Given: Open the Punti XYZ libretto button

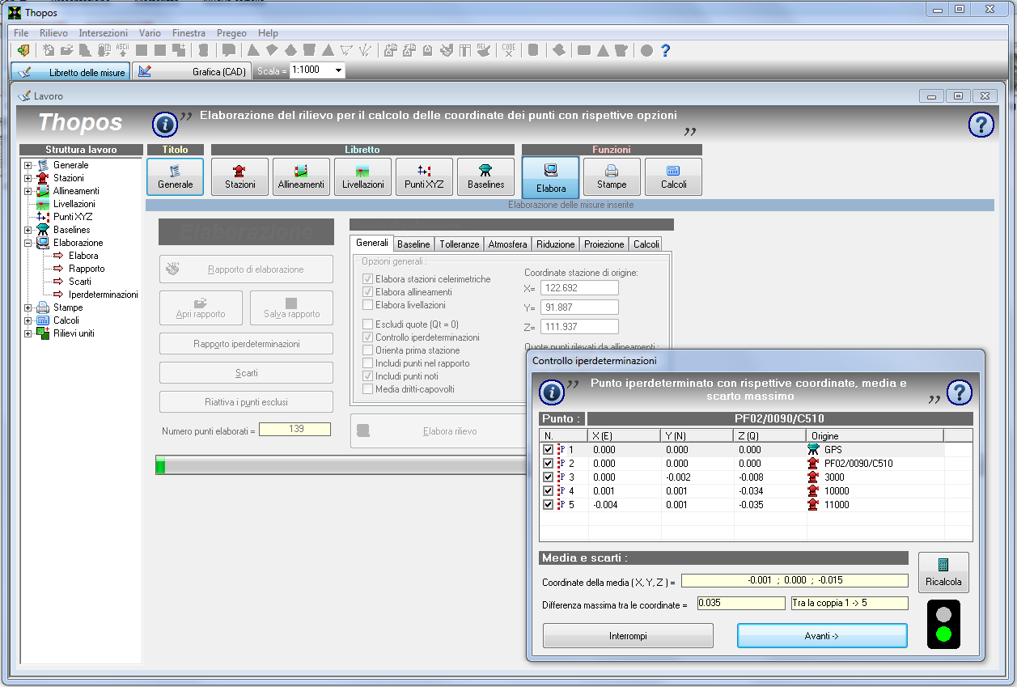Looking at the screenshot, I should [x=424, y=176].
